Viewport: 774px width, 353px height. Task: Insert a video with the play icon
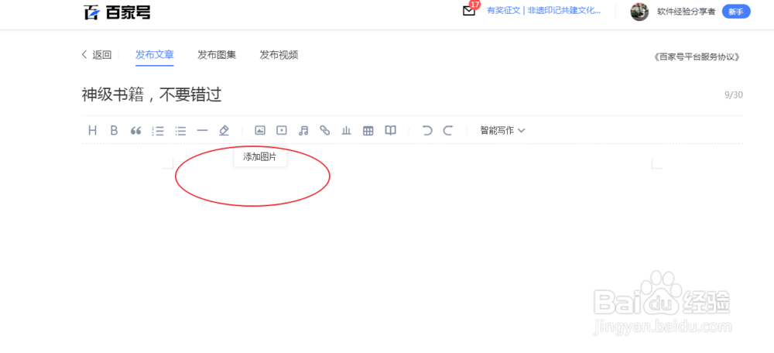click(282, 130)
